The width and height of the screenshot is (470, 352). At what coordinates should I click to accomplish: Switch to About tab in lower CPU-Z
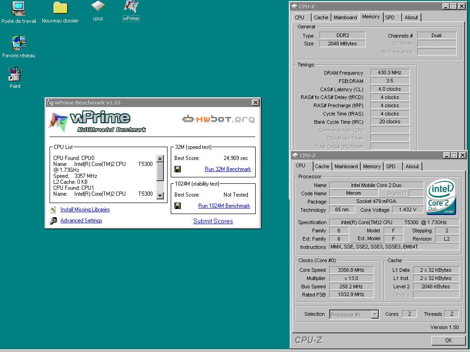[412, 166]
